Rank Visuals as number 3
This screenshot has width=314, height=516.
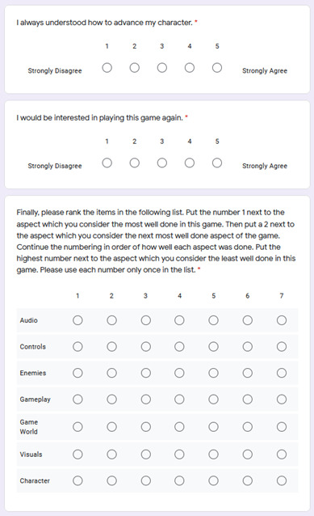[x=145, y=455]
